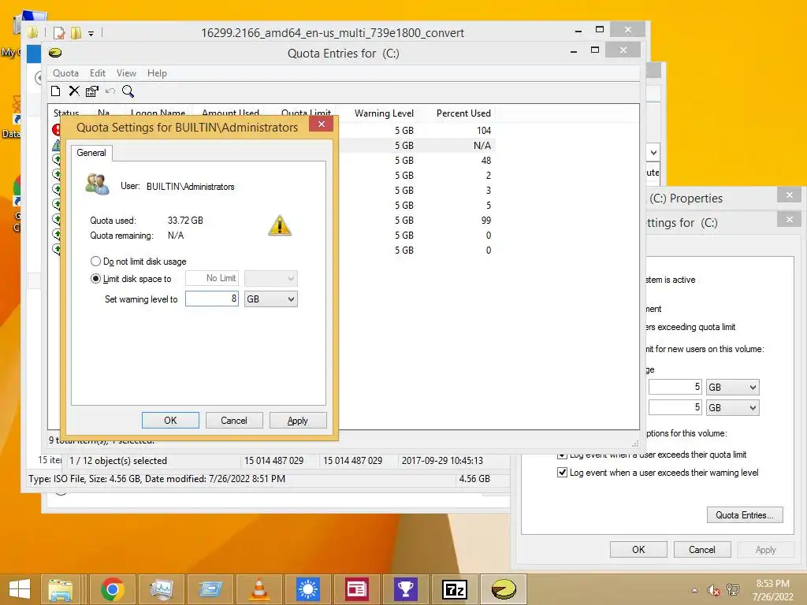Open upper GB unit dropdown in Properties window

click(x=733, y=387)
